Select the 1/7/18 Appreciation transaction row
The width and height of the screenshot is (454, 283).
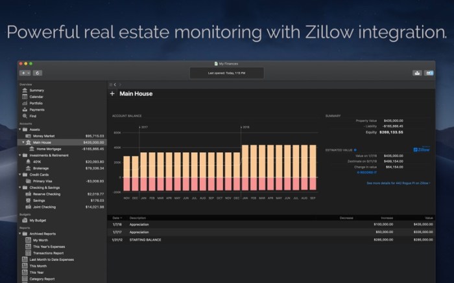pyautogui.click(x=271, y=224)
